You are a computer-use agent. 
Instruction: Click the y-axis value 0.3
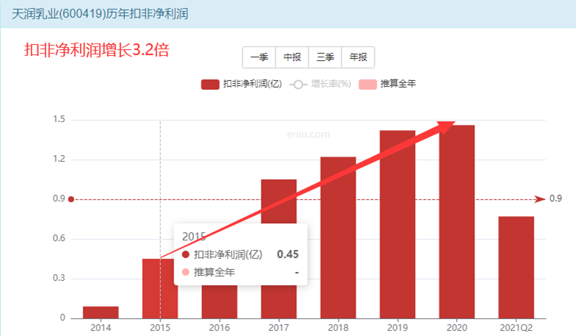tap(59, 278)
